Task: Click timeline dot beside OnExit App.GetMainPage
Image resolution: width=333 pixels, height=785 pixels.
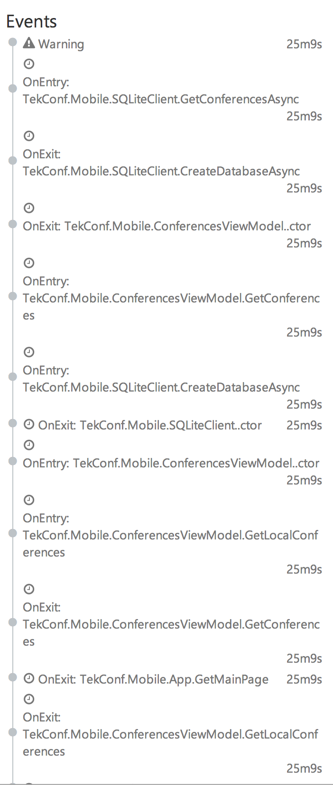Action: (13, 678)
